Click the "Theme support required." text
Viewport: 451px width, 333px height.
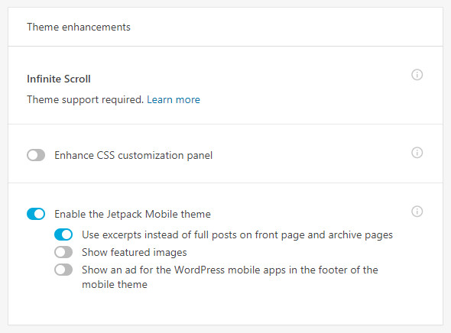click(85, 100)
